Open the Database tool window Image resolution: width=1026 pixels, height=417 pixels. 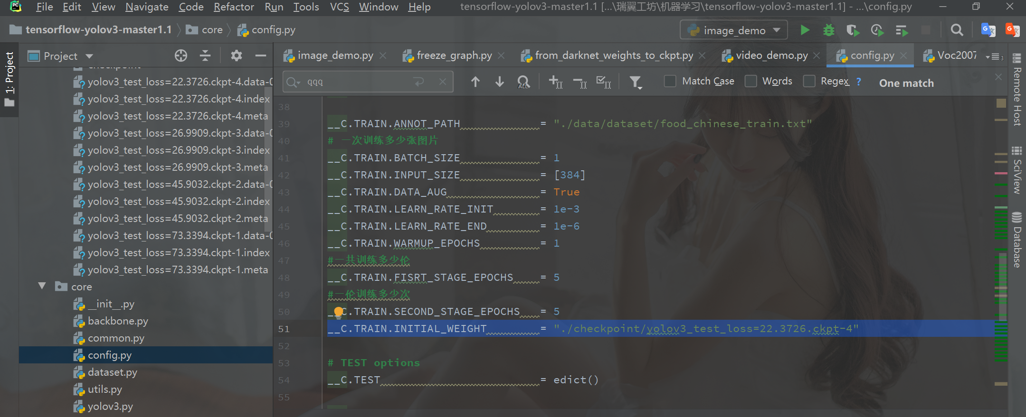click(x=1017, y=240)
